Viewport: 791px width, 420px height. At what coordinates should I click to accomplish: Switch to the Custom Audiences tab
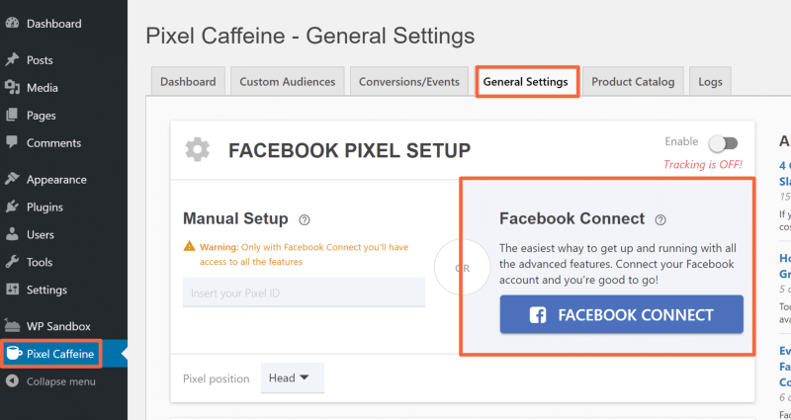pyautogui.click(x=287, y=82)
